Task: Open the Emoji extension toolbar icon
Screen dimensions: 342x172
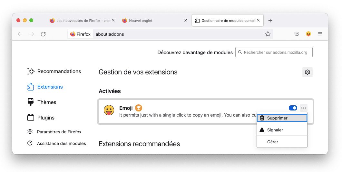Action: click(308, 34)
